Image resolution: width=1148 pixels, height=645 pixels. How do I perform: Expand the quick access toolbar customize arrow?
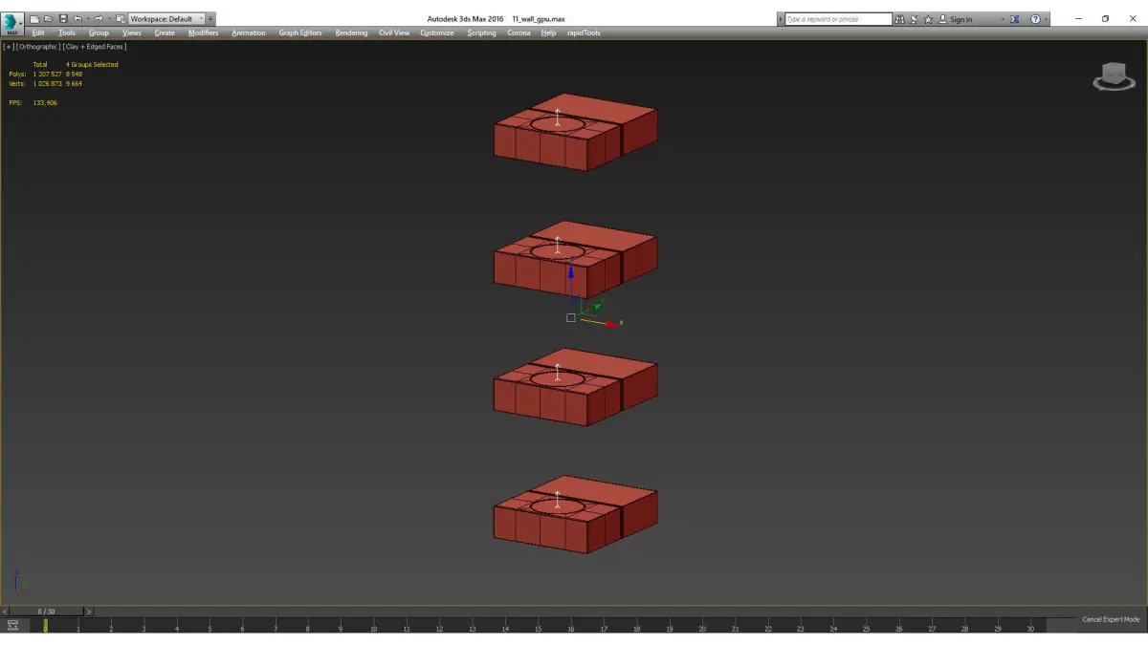pos(210,19)
